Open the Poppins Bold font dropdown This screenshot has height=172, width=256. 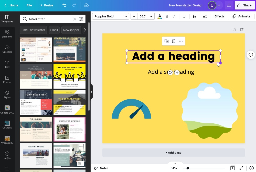110,16
